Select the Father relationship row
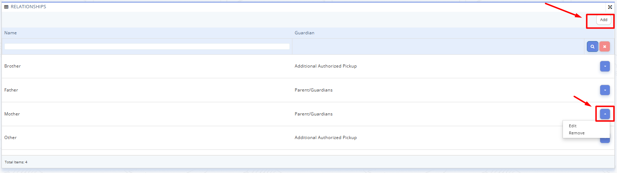This screenshot has height=173, width=617. [11, 90]
